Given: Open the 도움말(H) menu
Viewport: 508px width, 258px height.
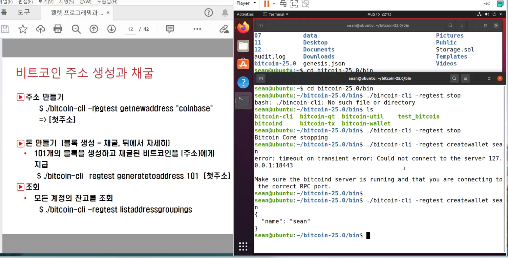Looking at the screenshot, I should tap(107, 2).
